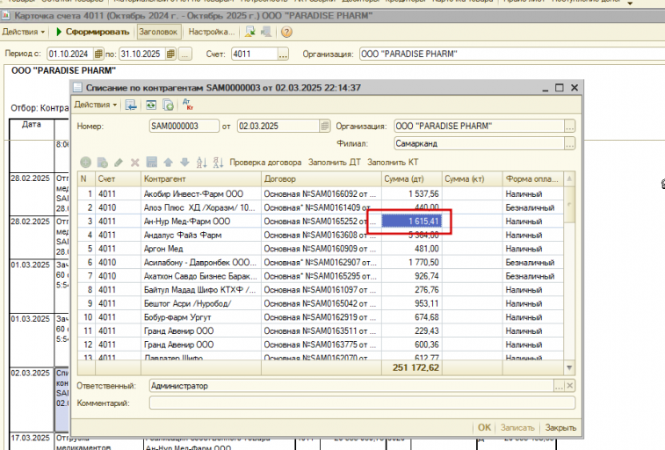Click the go-to-list icon beside Действия
Screen dimensions: 665x450
[131, 105]
